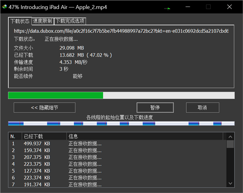Close the download progress window
This screenshot has width=243, height=193.
pyautogui.click(x=229, y=6)
